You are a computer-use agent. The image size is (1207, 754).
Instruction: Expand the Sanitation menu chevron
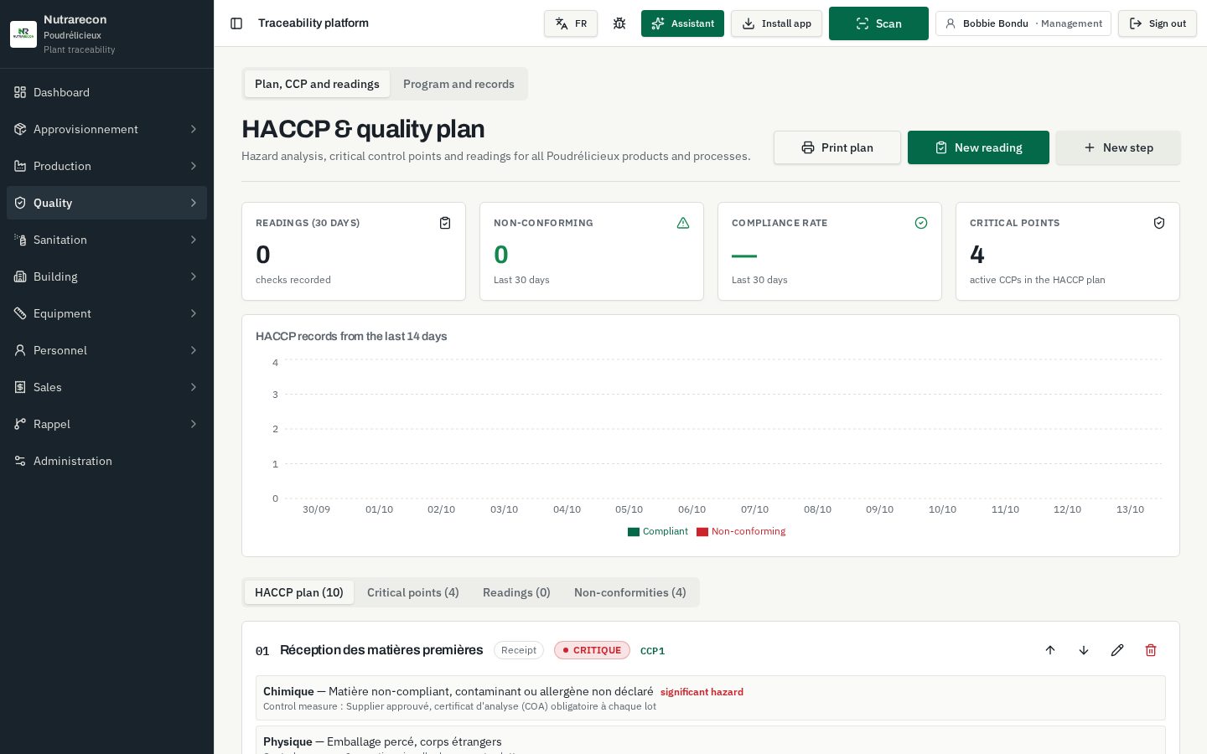[x=194, y=240]
